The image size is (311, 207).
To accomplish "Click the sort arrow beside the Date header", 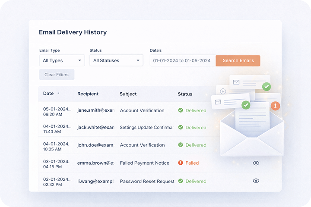I will pyautogui.click(x=58, y=93).
